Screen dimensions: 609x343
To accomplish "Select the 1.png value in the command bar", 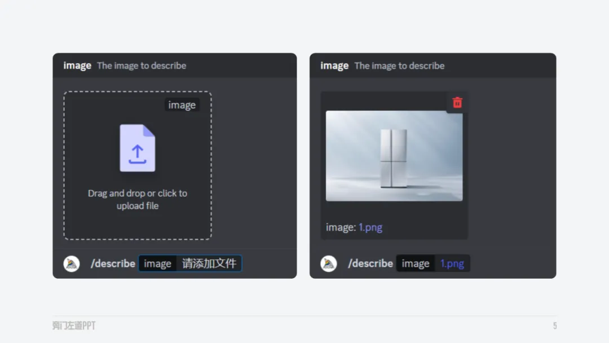I will pos(452,263).
